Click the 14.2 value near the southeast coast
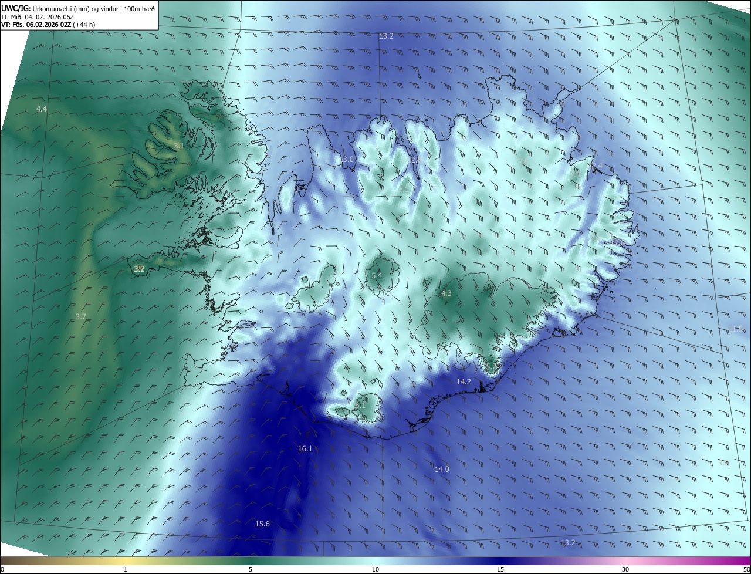This screenshot has width=751, height=574. pyautogui.click(x=464, y=381)
